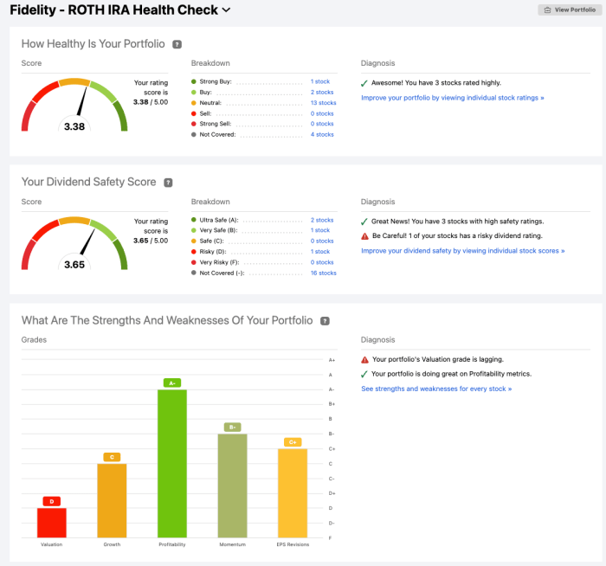This screenshot has height=566, width=606.
Task: Open the Ultra Safe (A) 2 stocks link
Action: [322, 220]
